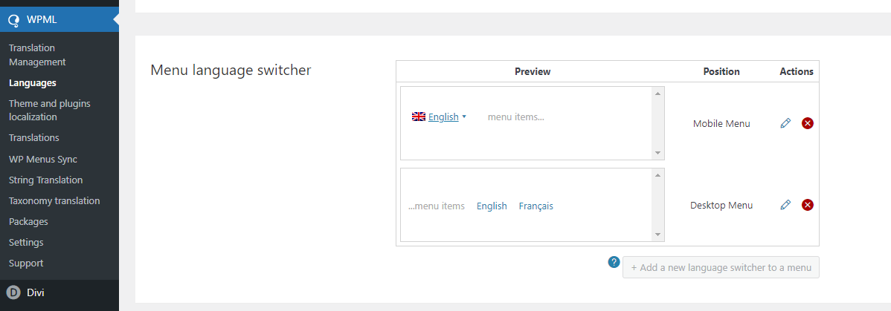Click the Divi logo icon in sidebar

coord(13,293)
